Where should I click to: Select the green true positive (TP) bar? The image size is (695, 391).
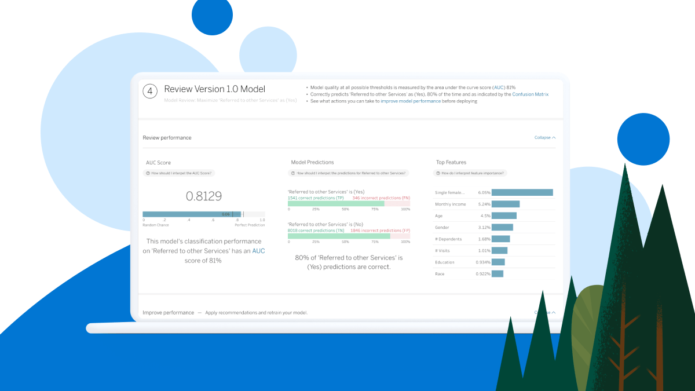pos(335,203)
